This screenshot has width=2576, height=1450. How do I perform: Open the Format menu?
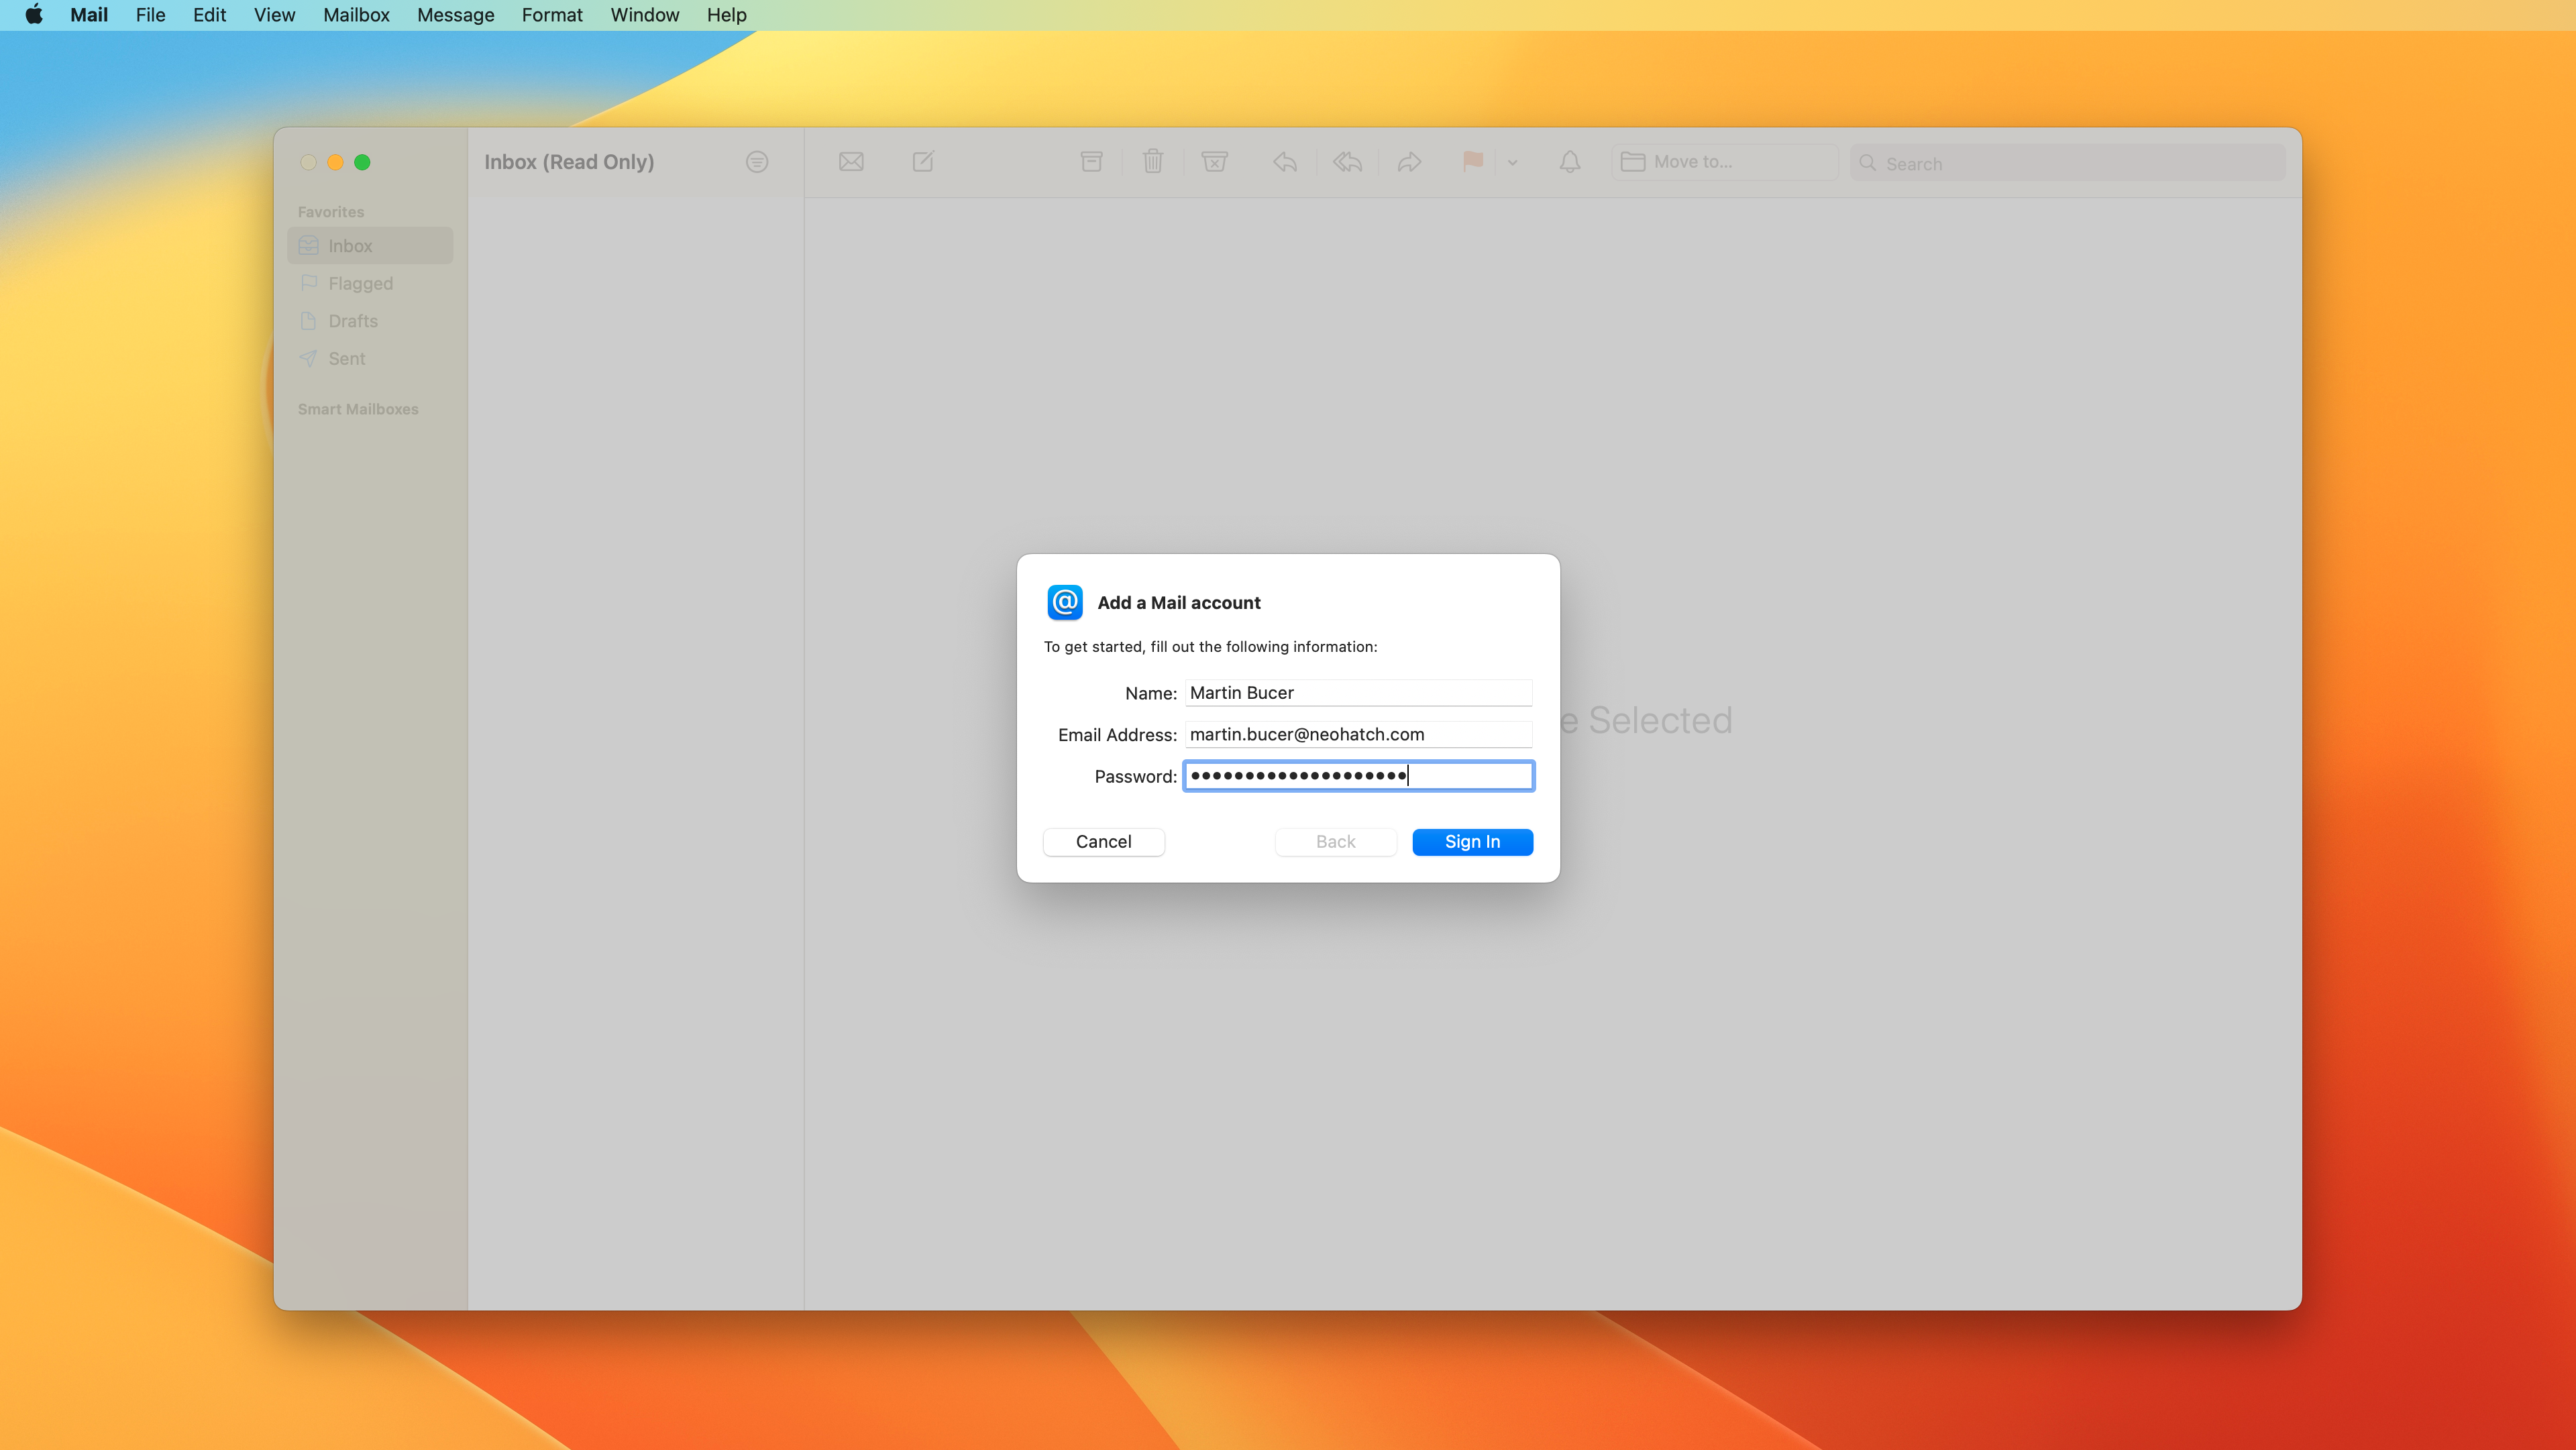[x=552, y=15]
